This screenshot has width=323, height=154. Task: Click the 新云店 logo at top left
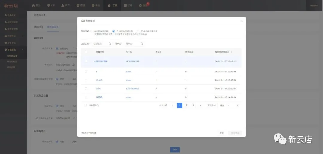coord(11,6)
